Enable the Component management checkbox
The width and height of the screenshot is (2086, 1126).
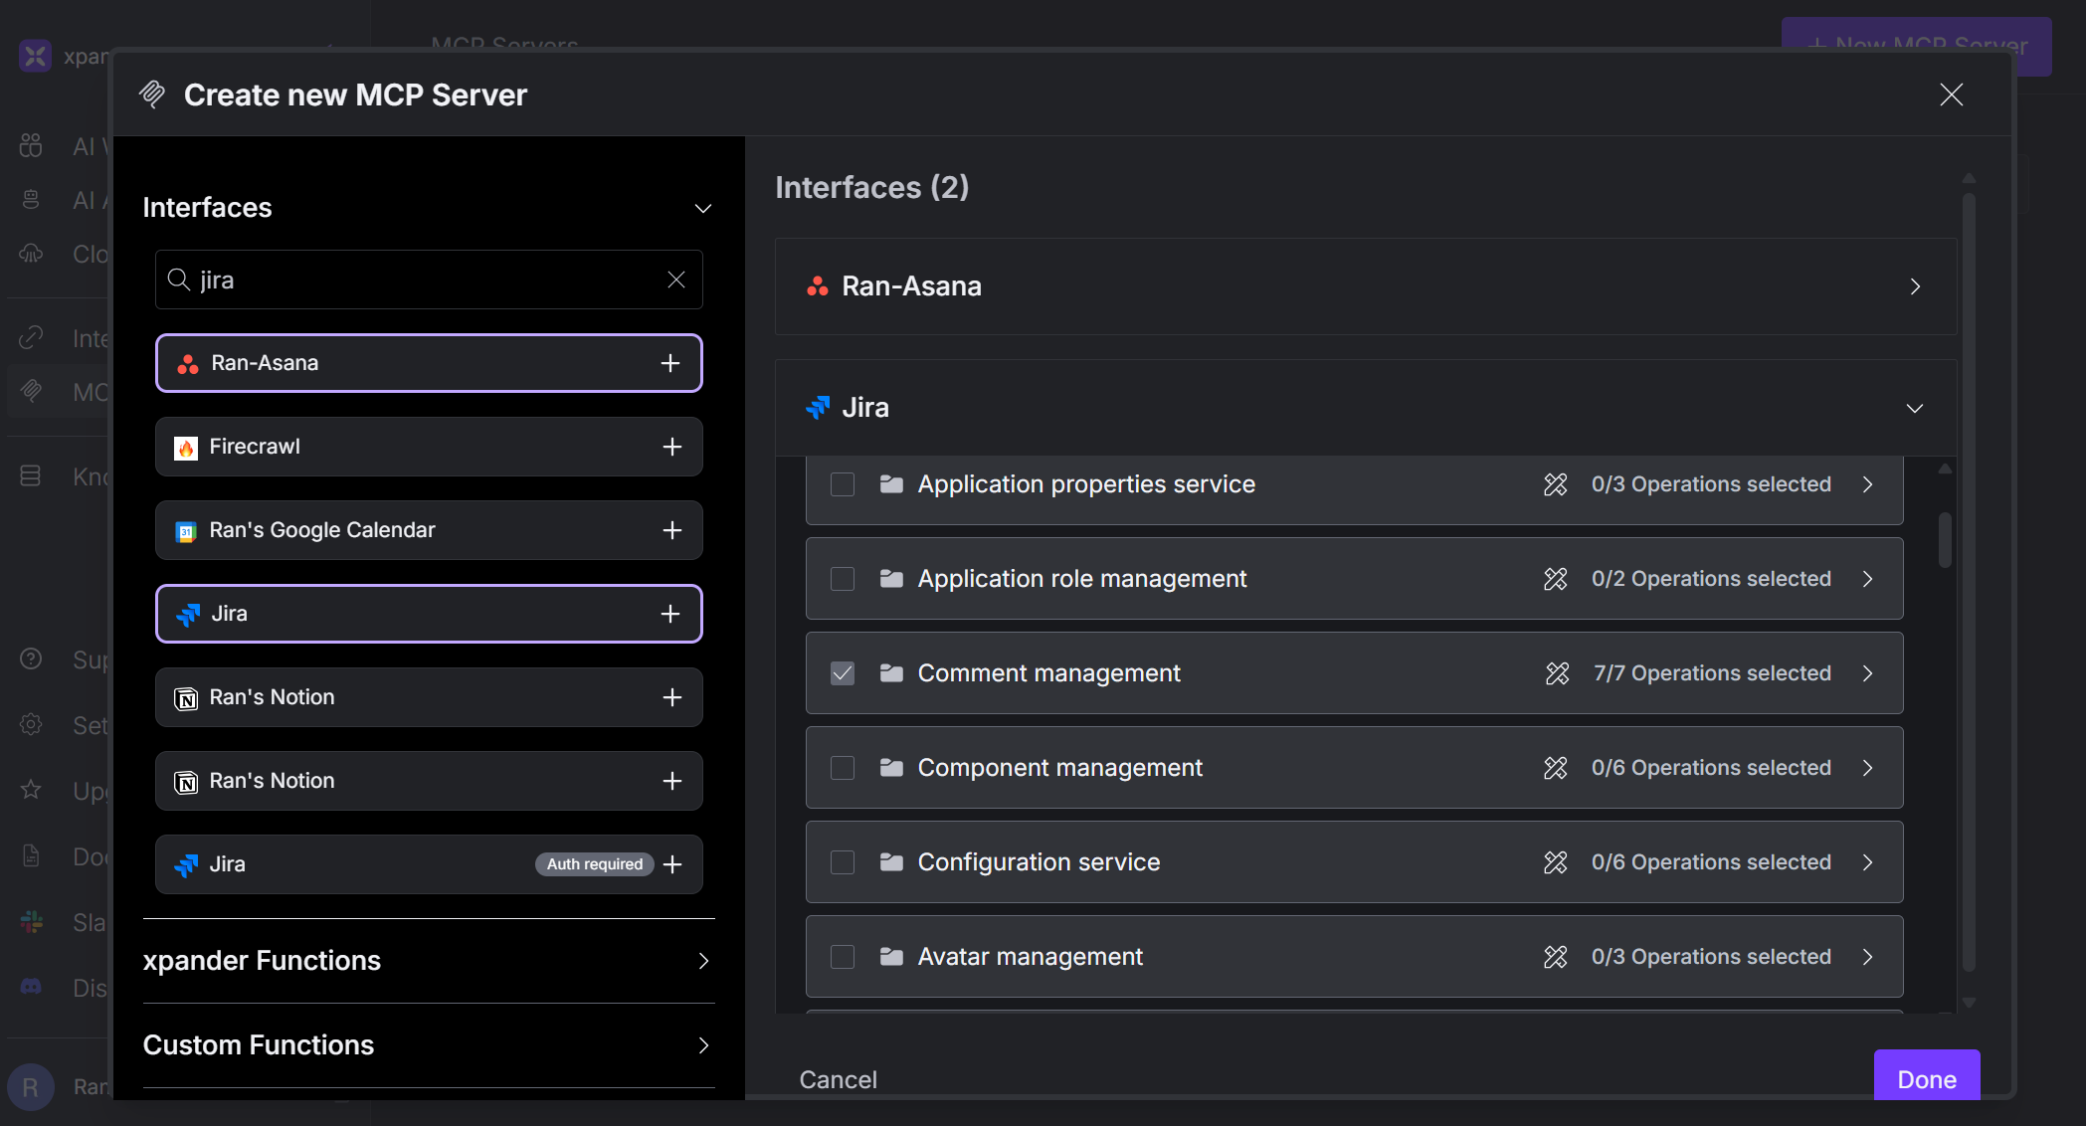pos(843,768)
